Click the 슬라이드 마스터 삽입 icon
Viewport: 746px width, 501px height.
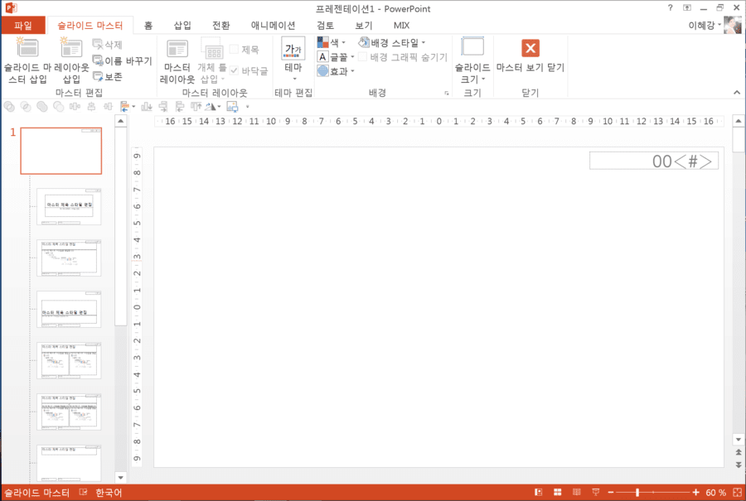pos(27,47)
